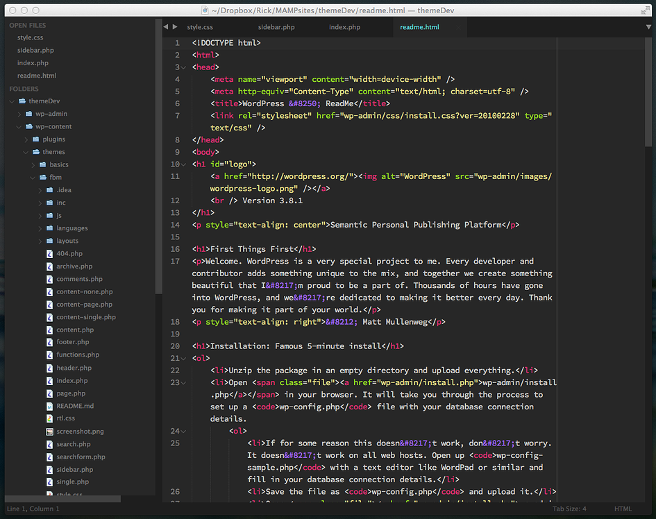
Task: Fold the head block at line 3
Action: tap(183, 67)
